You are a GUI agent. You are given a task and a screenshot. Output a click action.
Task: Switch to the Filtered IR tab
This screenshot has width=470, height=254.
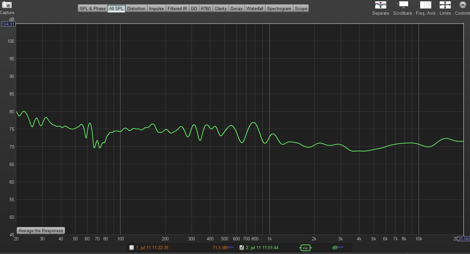(177, 8)
